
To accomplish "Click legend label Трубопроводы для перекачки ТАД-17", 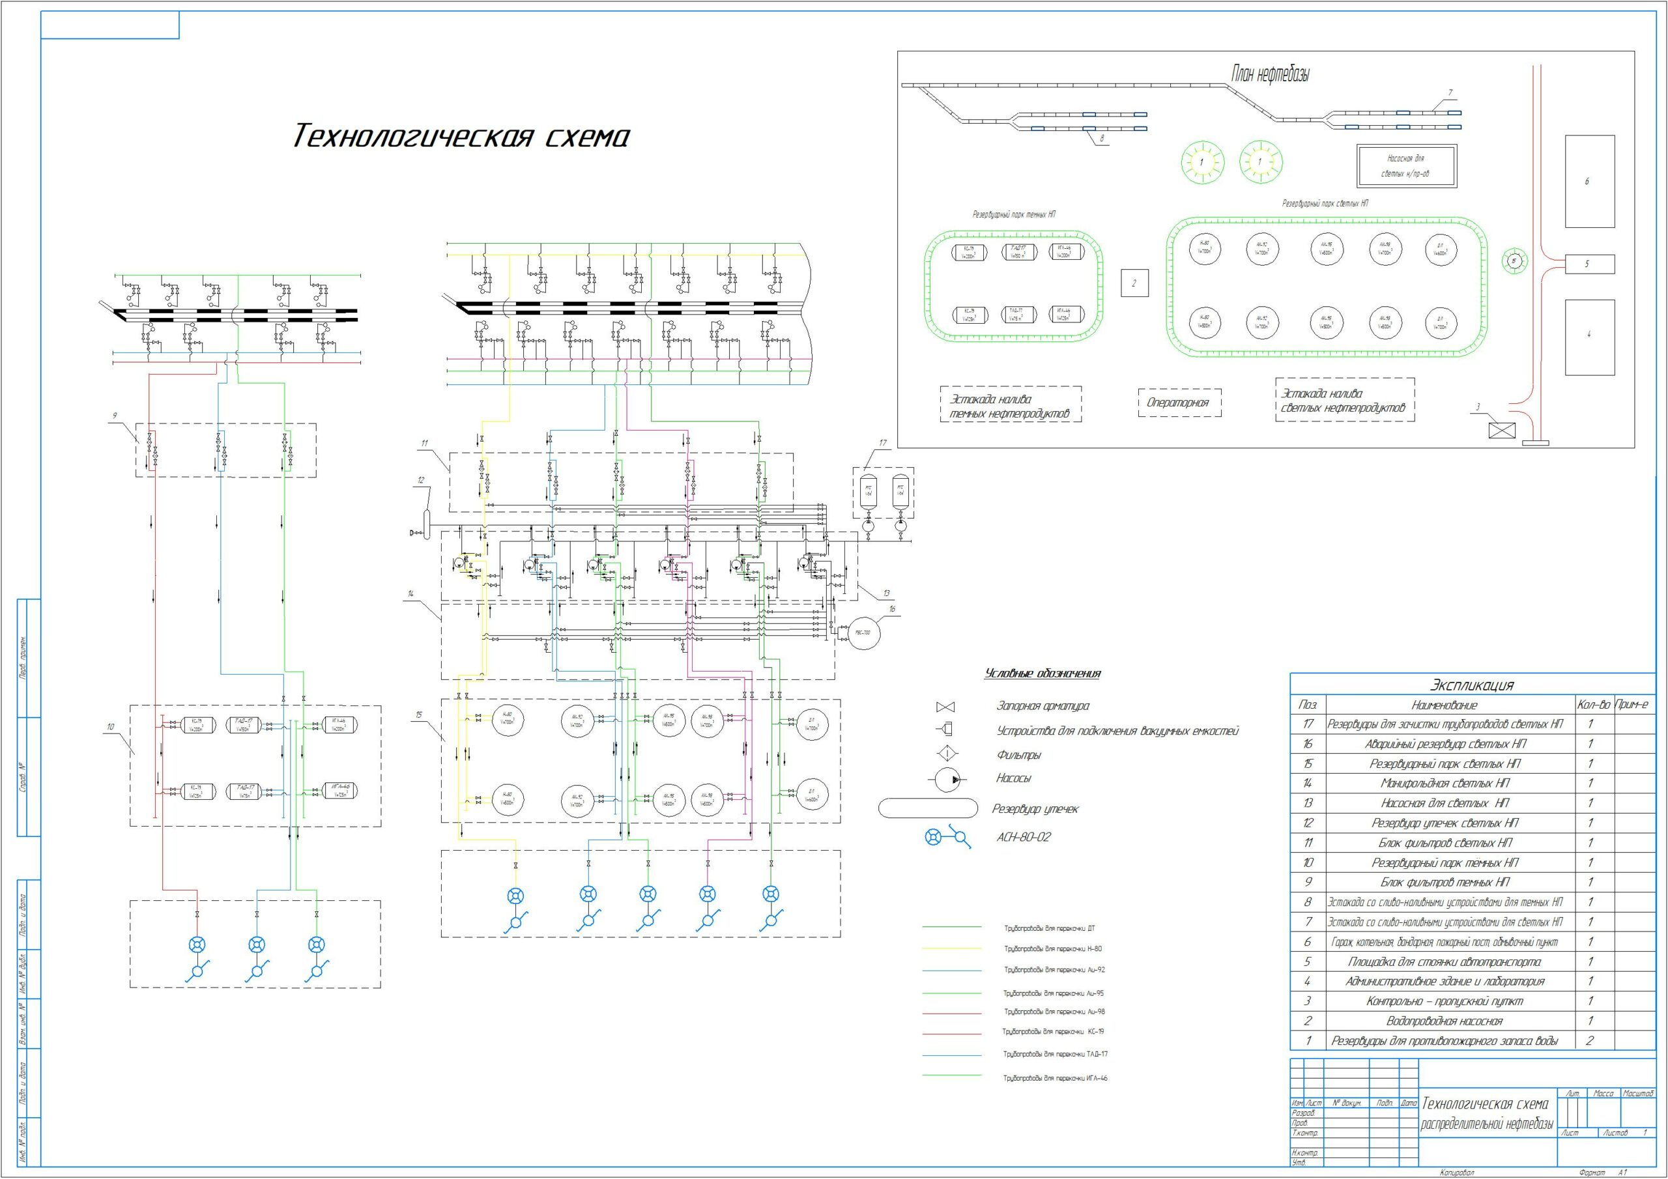I will click(x=1055, y=1054).
